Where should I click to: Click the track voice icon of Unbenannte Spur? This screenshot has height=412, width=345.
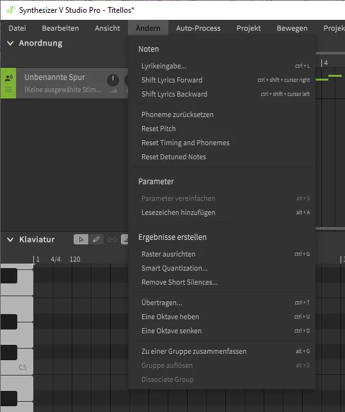point(8,78)
